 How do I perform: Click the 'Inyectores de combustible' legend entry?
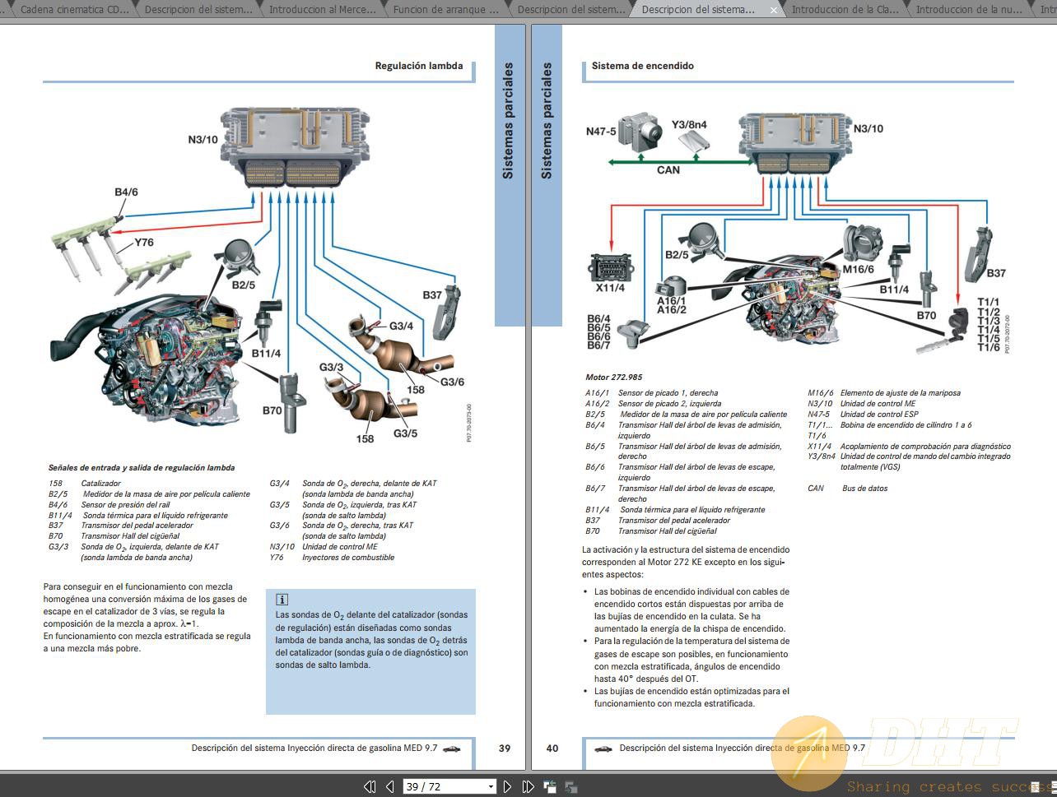[x=348, y=558]
